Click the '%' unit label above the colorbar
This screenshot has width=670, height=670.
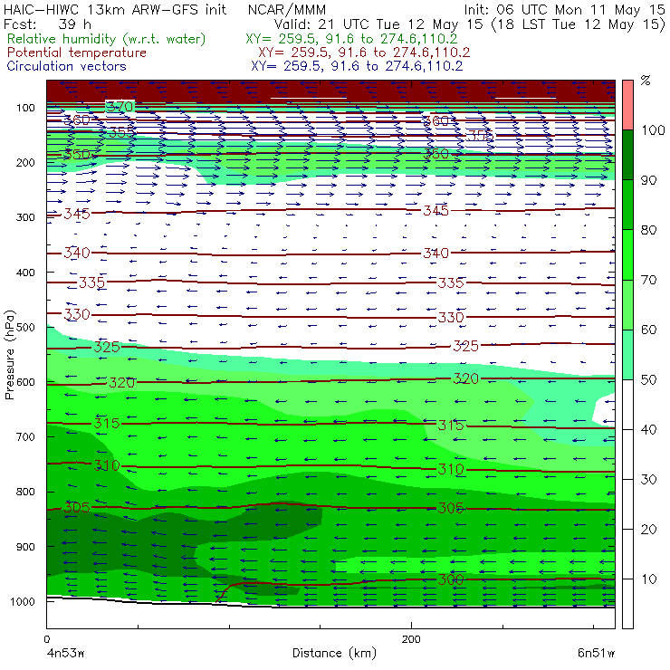[x=646, y=81]
